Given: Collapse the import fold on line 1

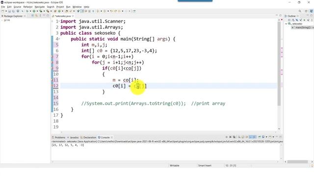Looking at the screenshot, I should (59, 22).
